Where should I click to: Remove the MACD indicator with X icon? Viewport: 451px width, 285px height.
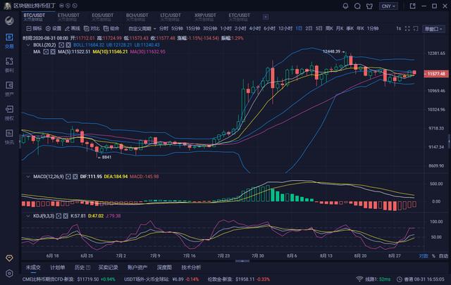[75, 177]
